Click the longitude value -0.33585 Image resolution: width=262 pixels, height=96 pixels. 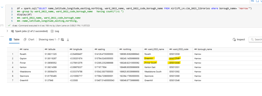tap(81, 80)
